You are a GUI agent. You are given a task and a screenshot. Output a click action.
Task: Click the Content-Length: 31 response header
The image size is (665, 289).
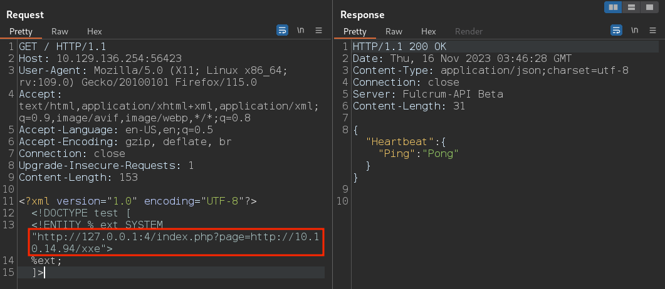coord(409,106)
